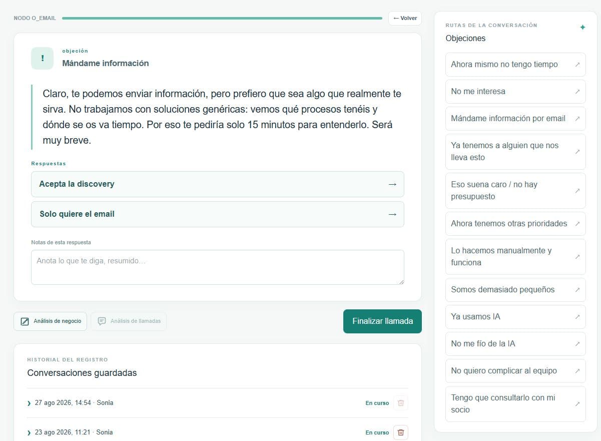This screenshot has width=601, height=441.
Task: Click the 'Mándame información' objection title
Action: pos(106,64)
